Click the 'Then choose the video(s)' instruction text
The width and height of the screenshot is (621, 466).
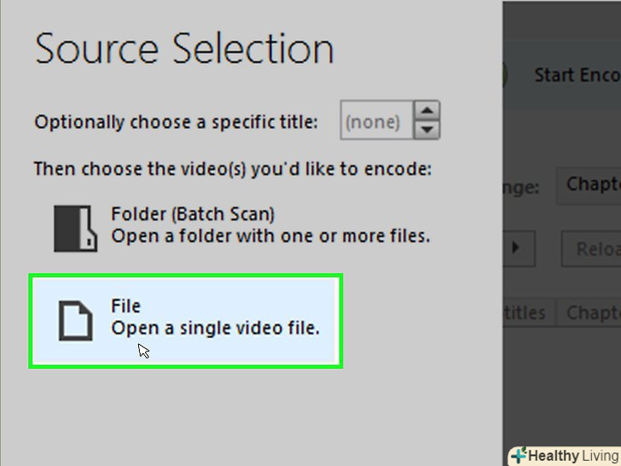232,169
